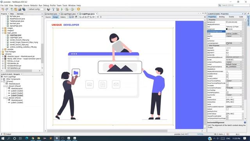Open the Files tab in project panel
250x141 pixels.
(x=12, y=14)
